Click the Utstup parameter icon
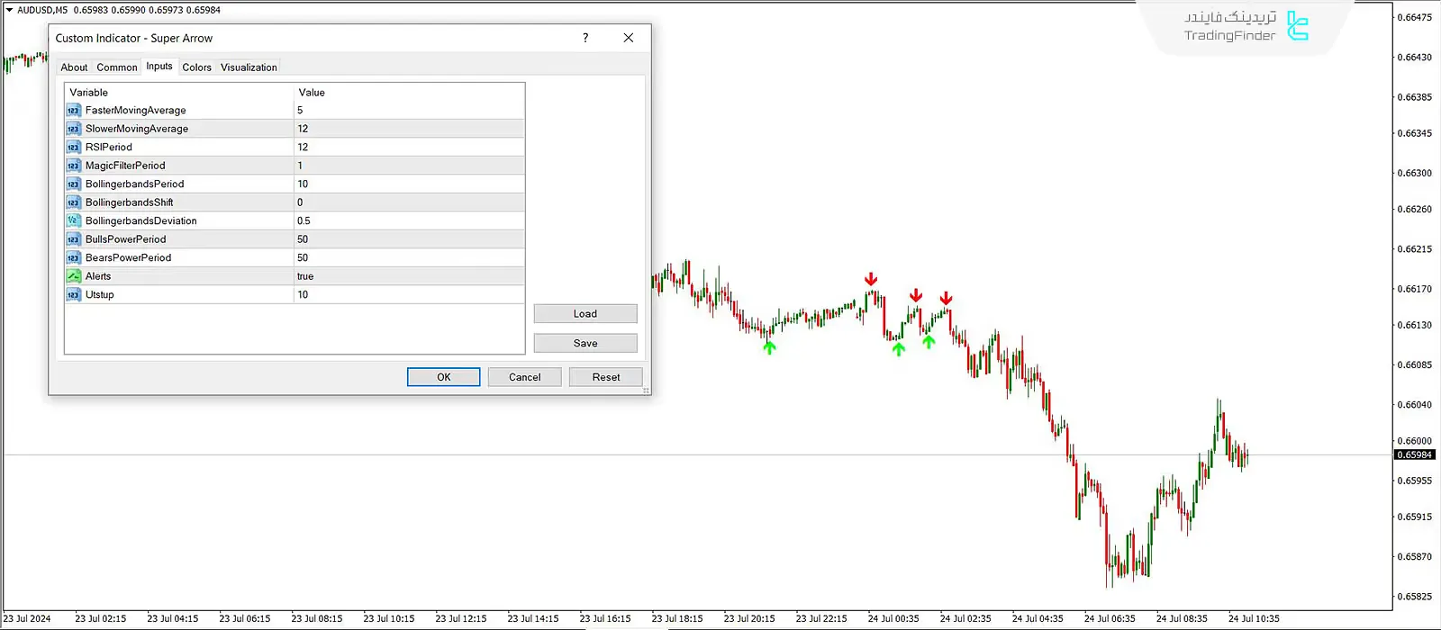The height and width of the screenshot is (630, 1441). 74,294
